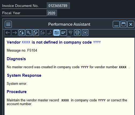Click the back arrow in Performance Assistant toolbar
The image size is (135, 115).
8,33
